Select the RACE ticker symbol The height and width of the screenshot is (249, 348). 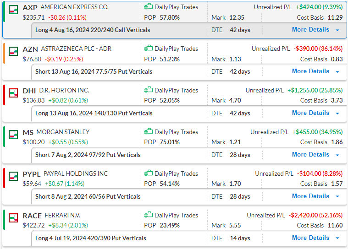(32, 216)
